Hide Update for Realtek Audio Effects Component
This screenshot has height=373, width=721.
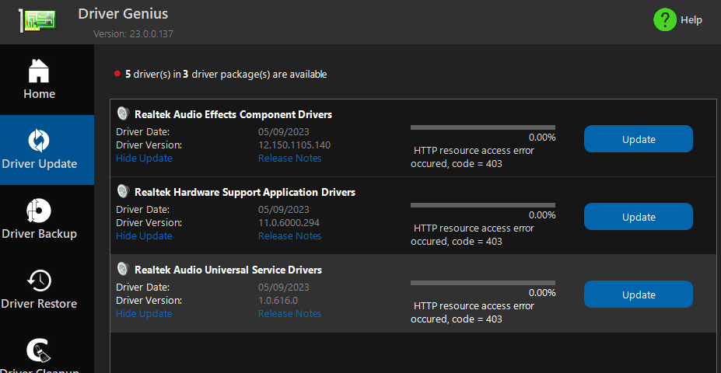click(x=144, y=159)
